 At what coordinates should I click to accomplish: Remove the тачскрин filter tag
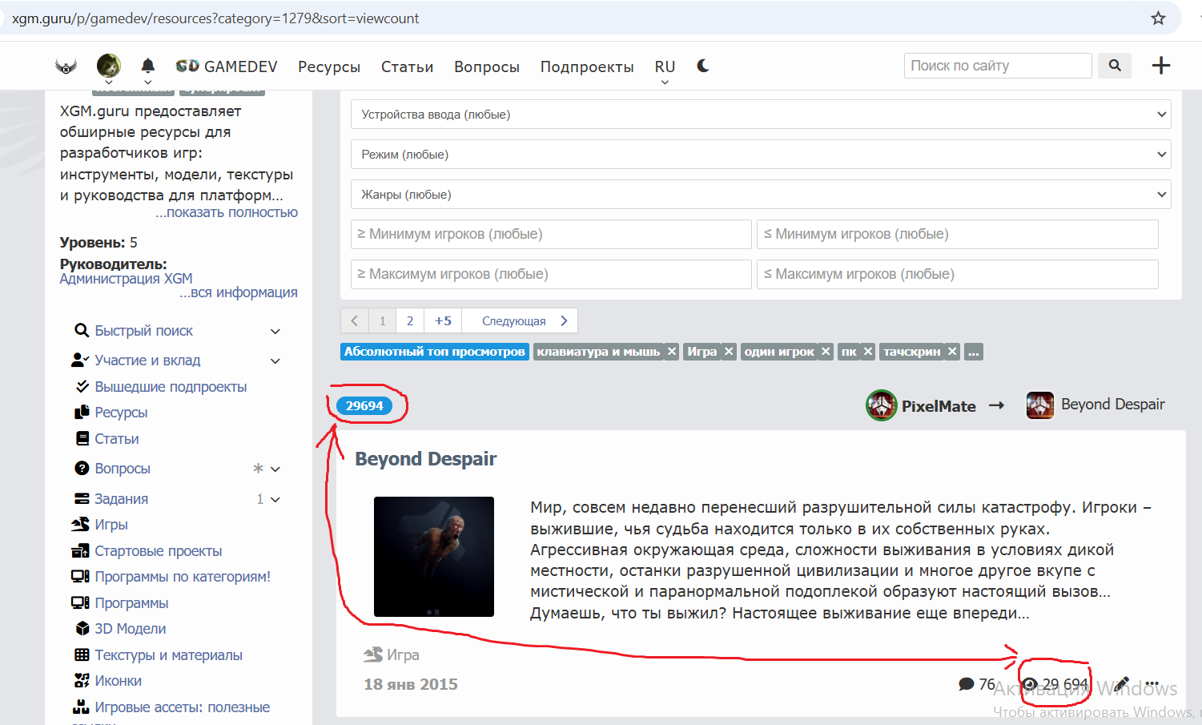(x=952, y=352)
